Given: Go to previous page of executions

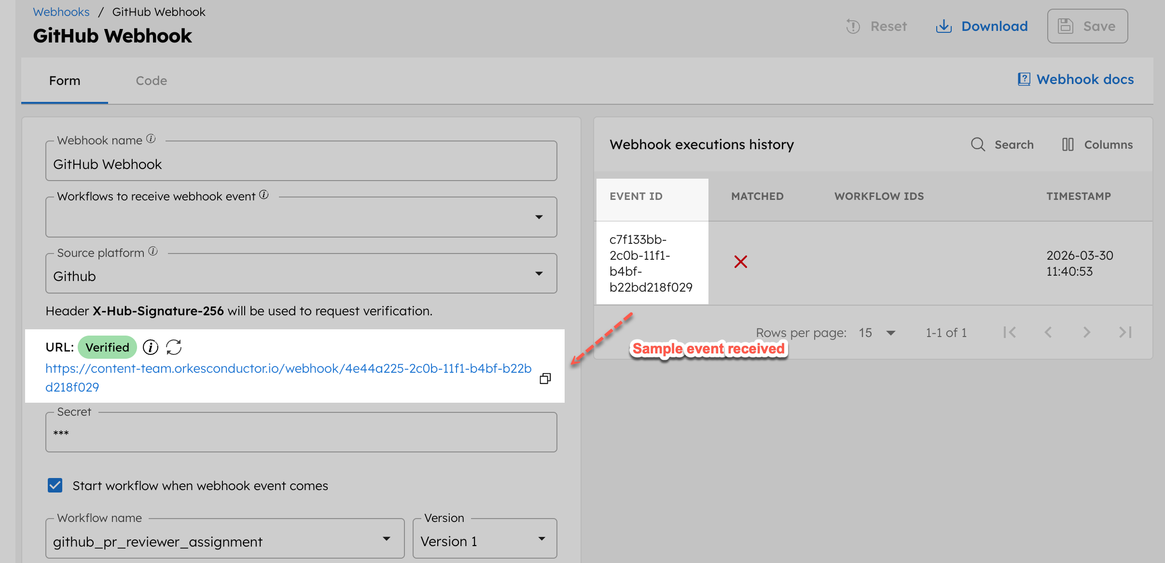Looking at the screenshot, I should (x=1048, y=332).
